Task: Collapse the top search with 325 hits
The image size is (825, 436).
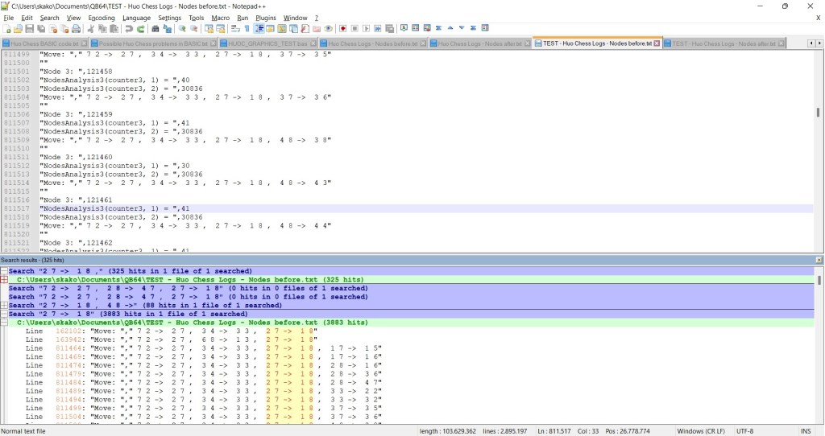Action: tap(4, 271)
